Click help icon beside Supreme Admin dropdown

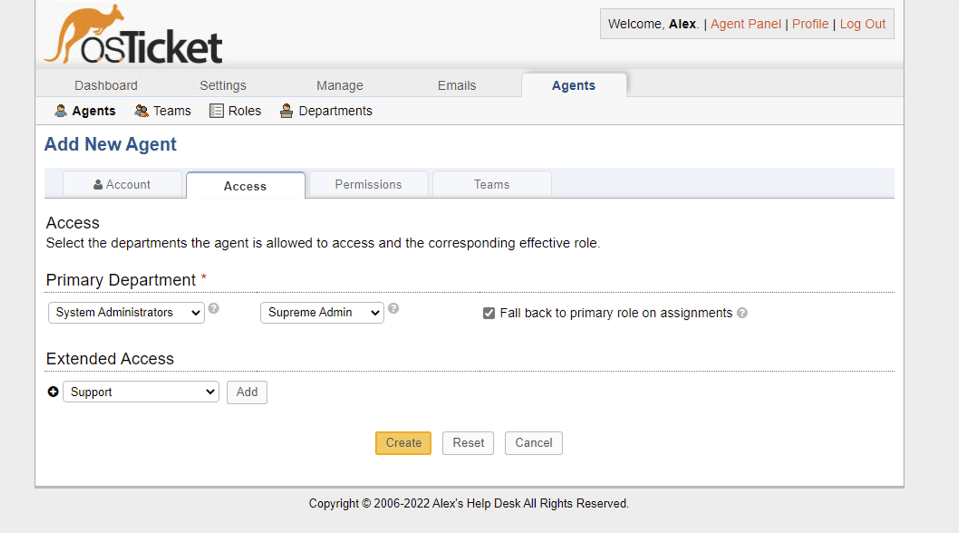(x=393, y=309)
